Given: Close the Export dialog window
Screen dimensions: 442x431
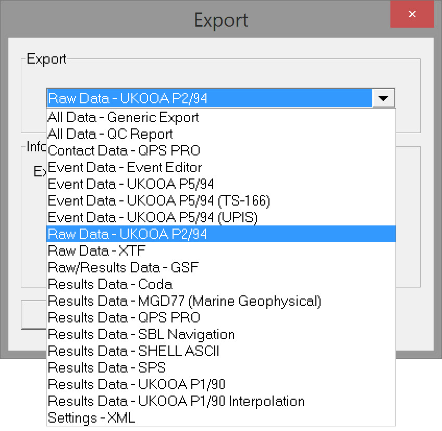Looking at the screenshot, I should [x=412, y=15].
